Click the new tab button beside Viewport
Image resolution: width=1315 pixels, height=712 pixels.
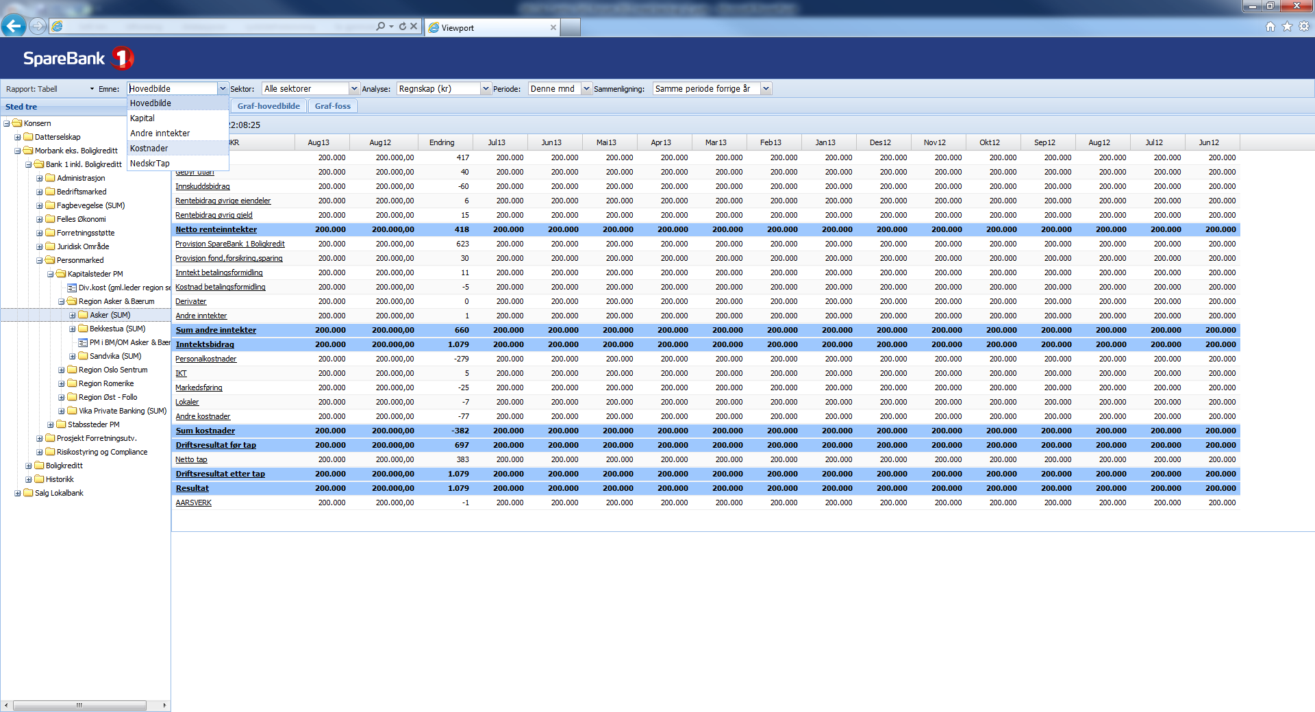(571, 27)
